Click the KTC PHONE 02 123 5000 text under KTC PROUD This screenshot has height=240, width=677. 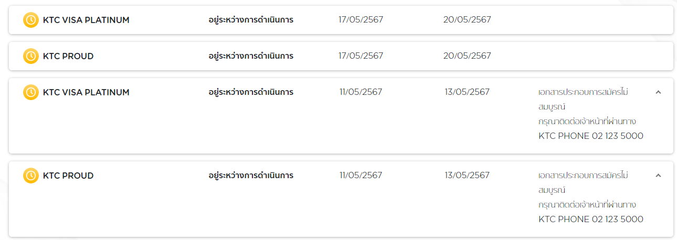coord(591,219)
